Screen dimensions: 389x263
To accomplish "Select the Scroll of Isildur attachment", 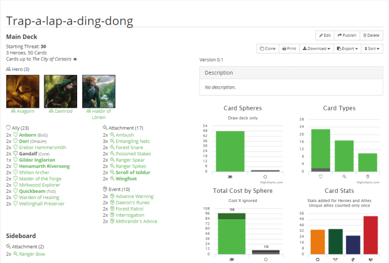I will (x=134, y=173).
